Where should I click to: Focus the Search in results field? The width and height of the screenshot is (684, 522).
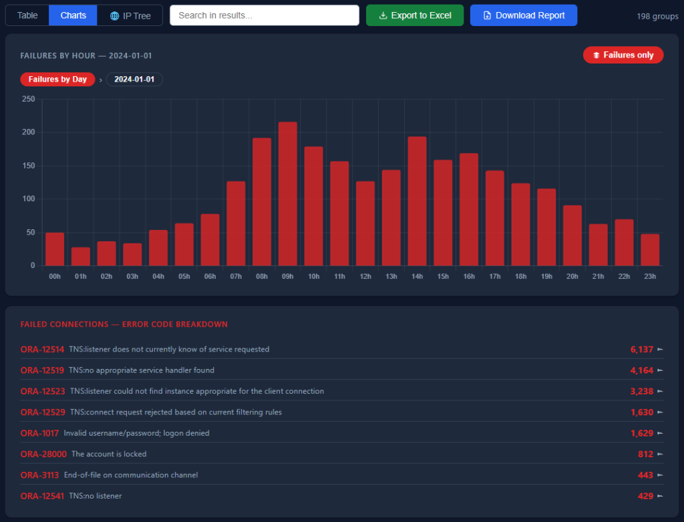click(265, 15)
